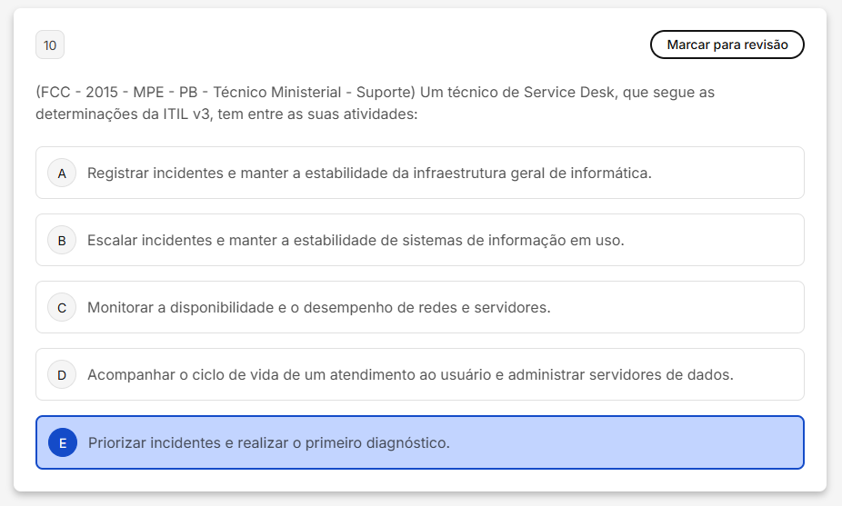
Task: Click "Priorizar incidentes e realizar o primeiro diagnóstico"
Action: pos(269,442)
